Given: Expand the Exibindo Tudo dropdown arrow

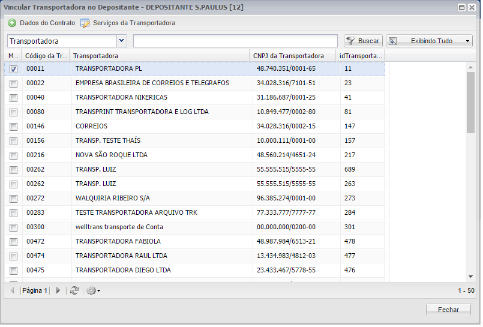Looking at the screenshot, I should pyautogui.click(x=467, y=41).
